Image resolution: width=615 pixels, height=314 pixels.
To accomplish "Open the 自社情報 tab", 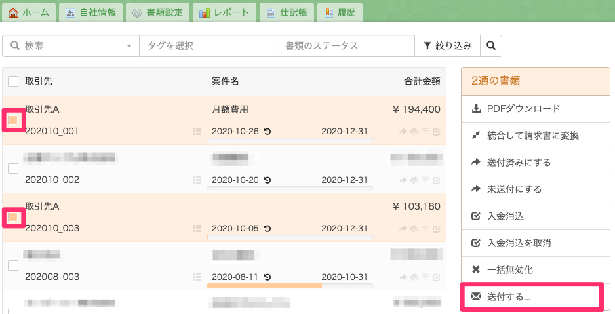I will coord(90,12).
